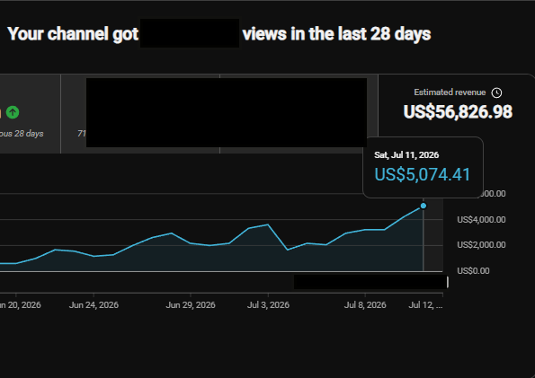
Task: Click the Jul 3, 2026 date label
Action: coord(268,305)
